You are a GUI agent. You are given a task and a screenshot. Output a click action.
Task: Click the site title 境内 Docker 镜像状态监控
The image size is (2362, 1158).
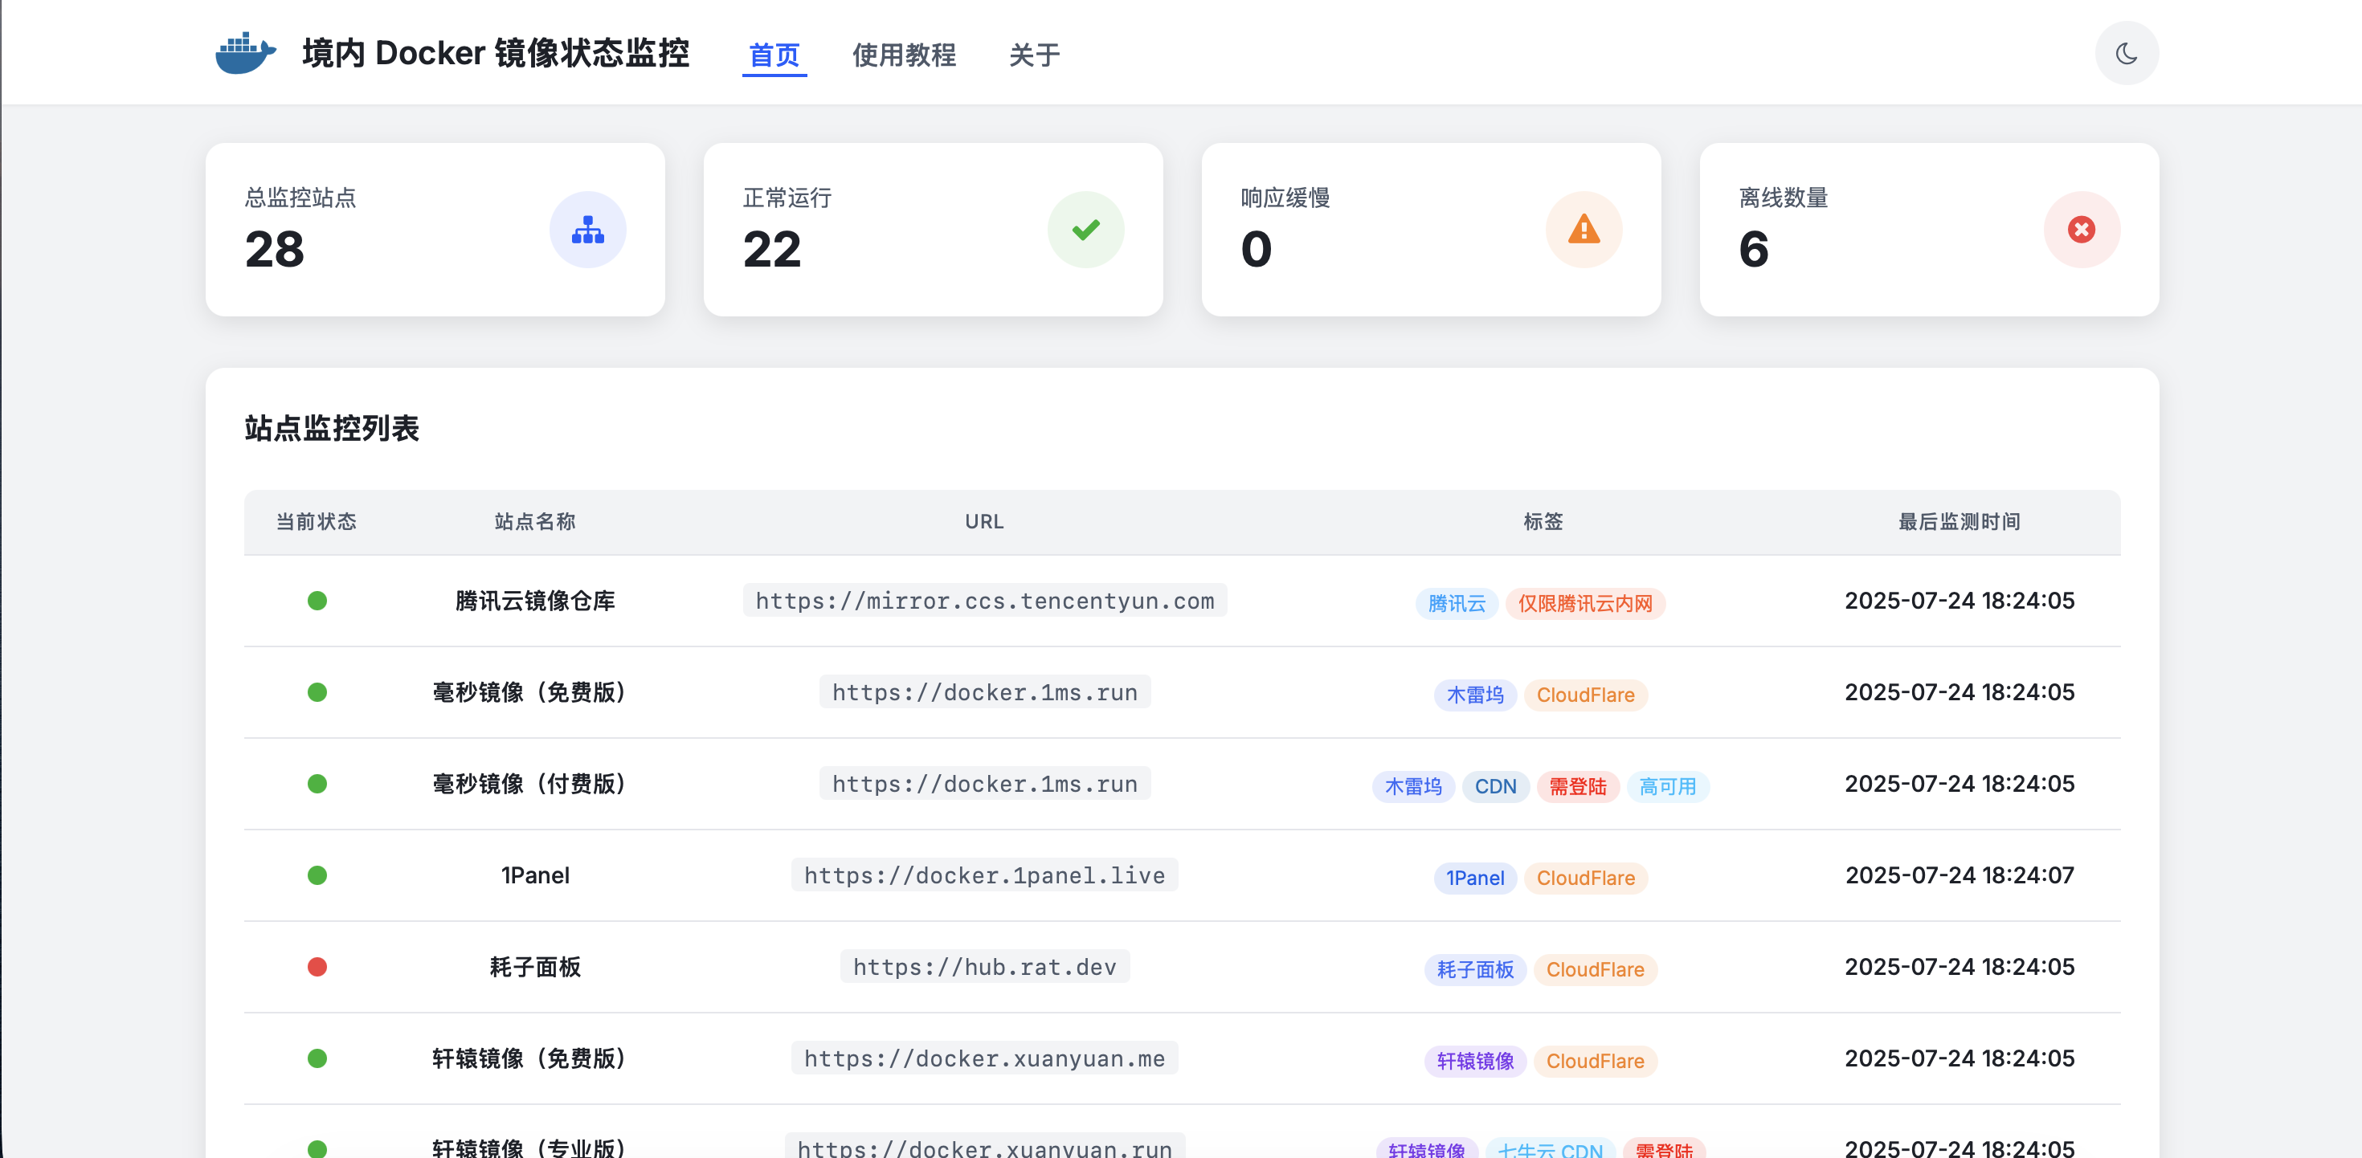pyautogui.click(x=496, y=53)
